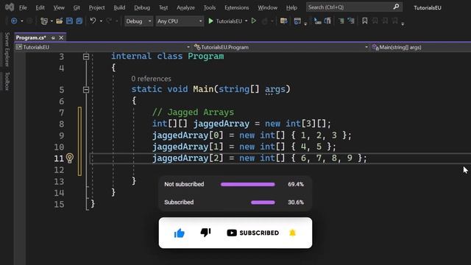This screenshot has width=471, height=265.
Task: Open the Debug configuration dropdown
Action: [x=138, y=21]
